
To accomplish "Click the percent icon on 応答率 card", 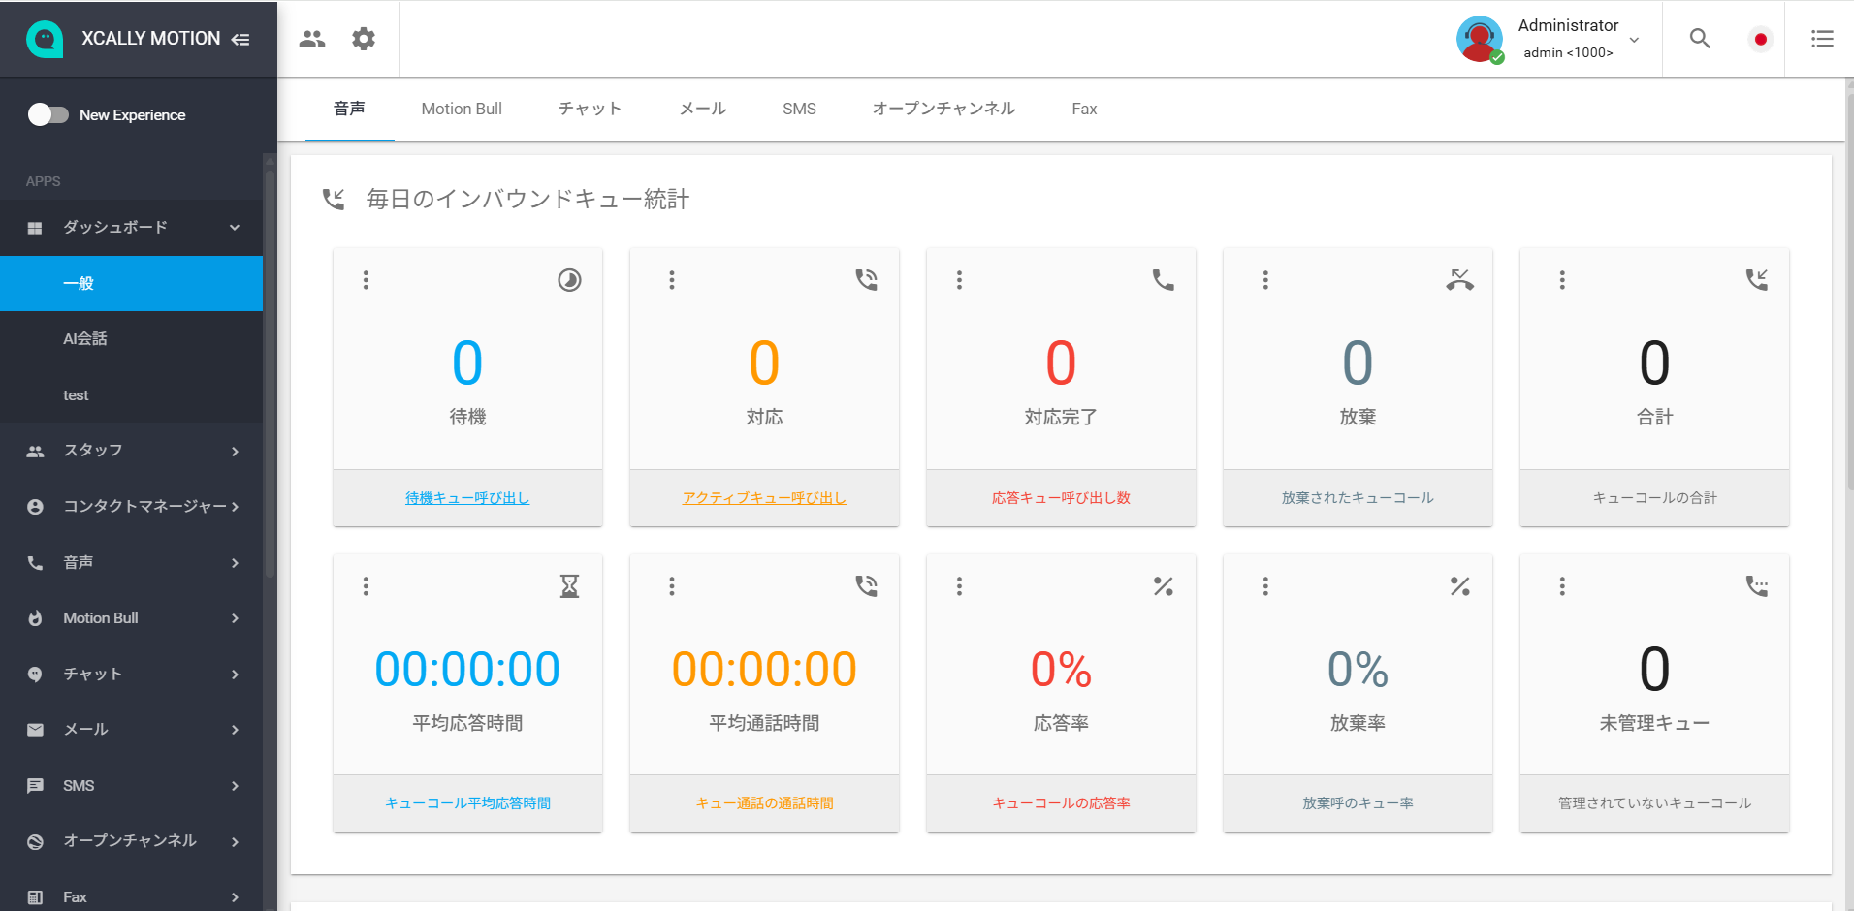I will point(1163,586).
